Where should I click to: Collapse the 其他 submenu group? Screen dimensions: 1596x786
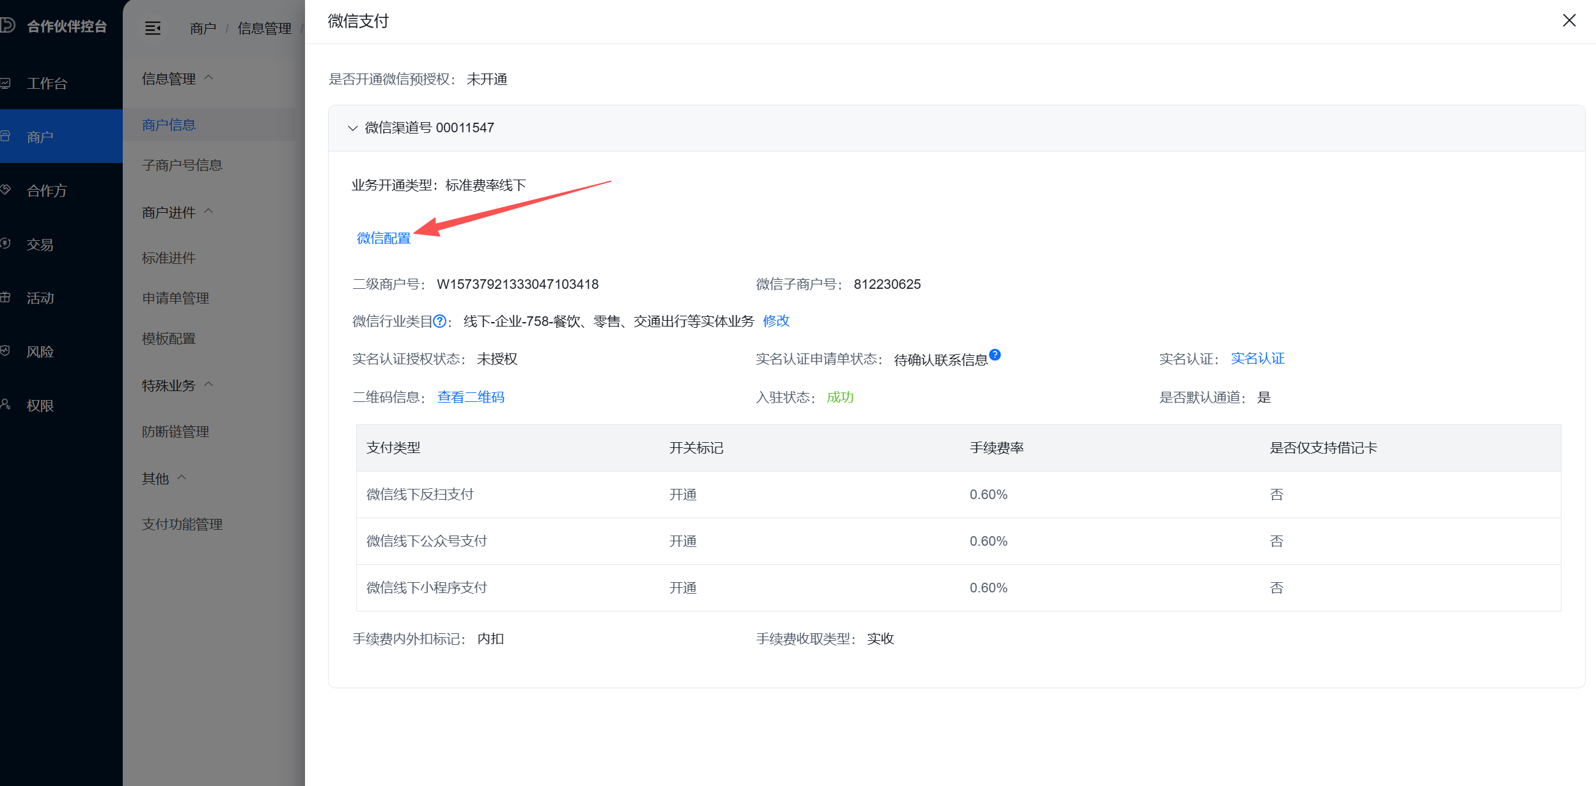(182, 477)
